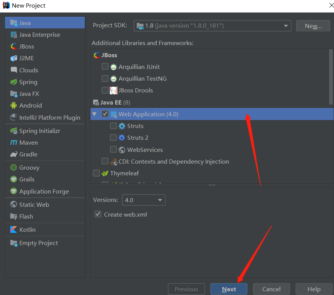Viewport: 334px width, 295px height.
Task: Check the JBoss Drools checkbox
Action: click(105, 90)
